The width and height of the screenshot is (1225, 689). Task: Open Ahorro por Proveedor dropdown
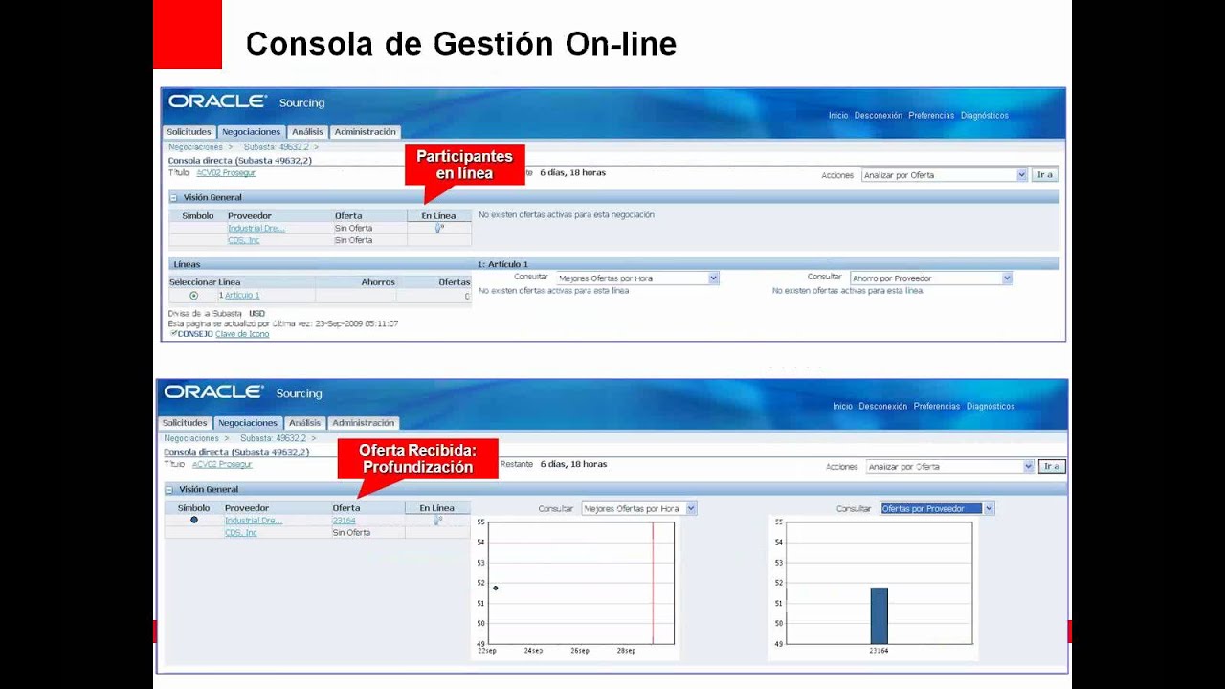pos(931,278)
